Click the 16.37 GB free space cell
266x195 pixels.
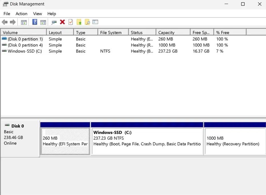[201, 51]
